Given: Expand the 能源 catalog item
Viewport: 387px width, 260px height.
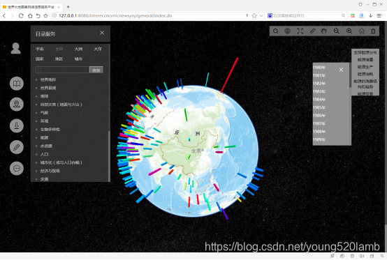Looking at the screenshot, I should point(44,138).
